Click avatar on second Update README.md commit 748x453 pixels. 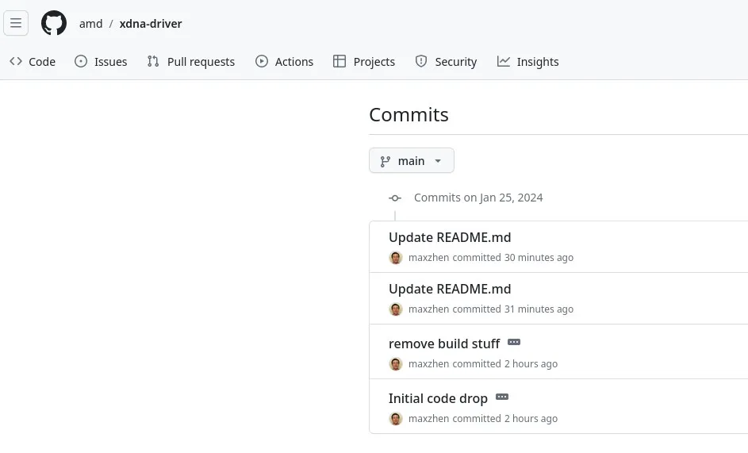click(396, 309)
